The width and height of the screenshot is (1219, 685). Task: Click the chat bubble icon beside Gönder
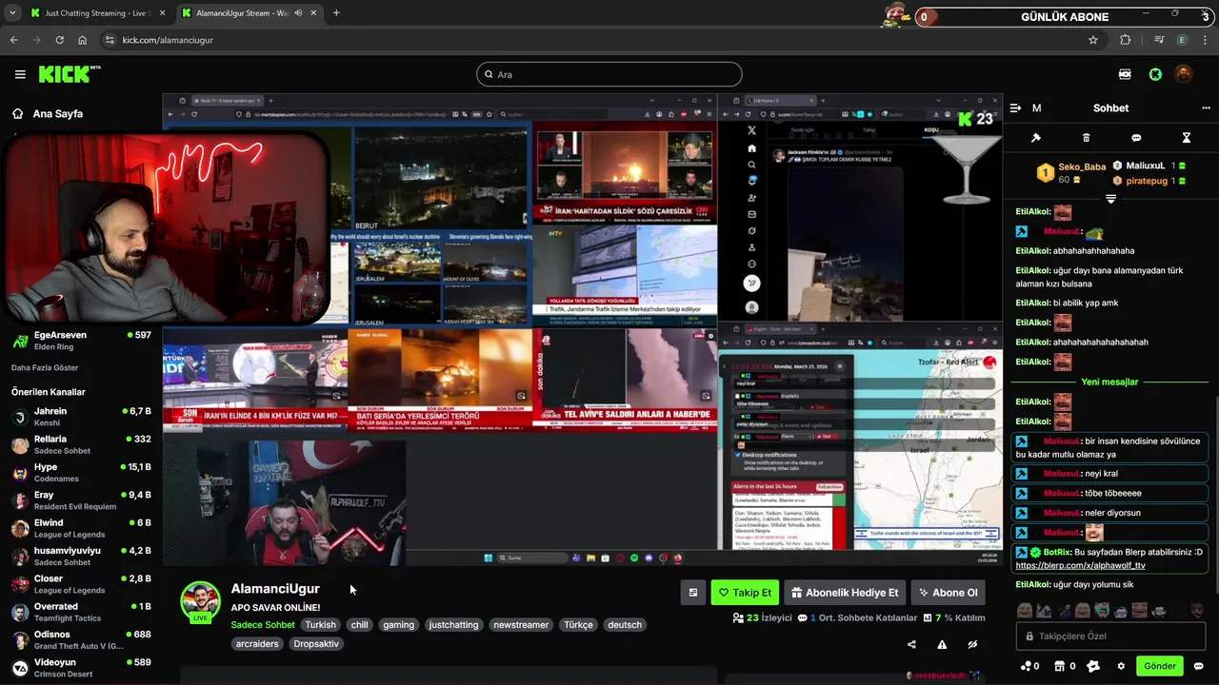coord(1199,666)
